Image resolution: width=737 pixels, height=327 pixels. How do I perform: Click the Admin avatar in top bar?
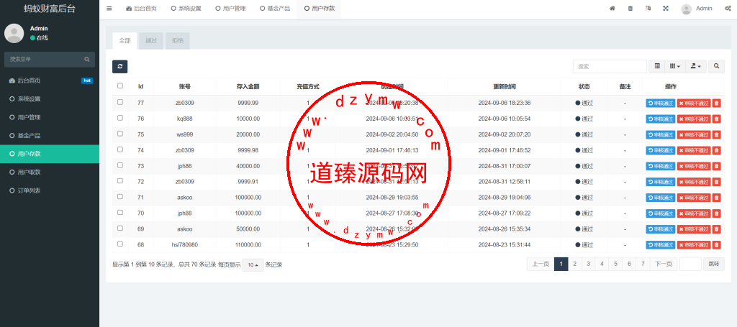(x=686, y=9)
